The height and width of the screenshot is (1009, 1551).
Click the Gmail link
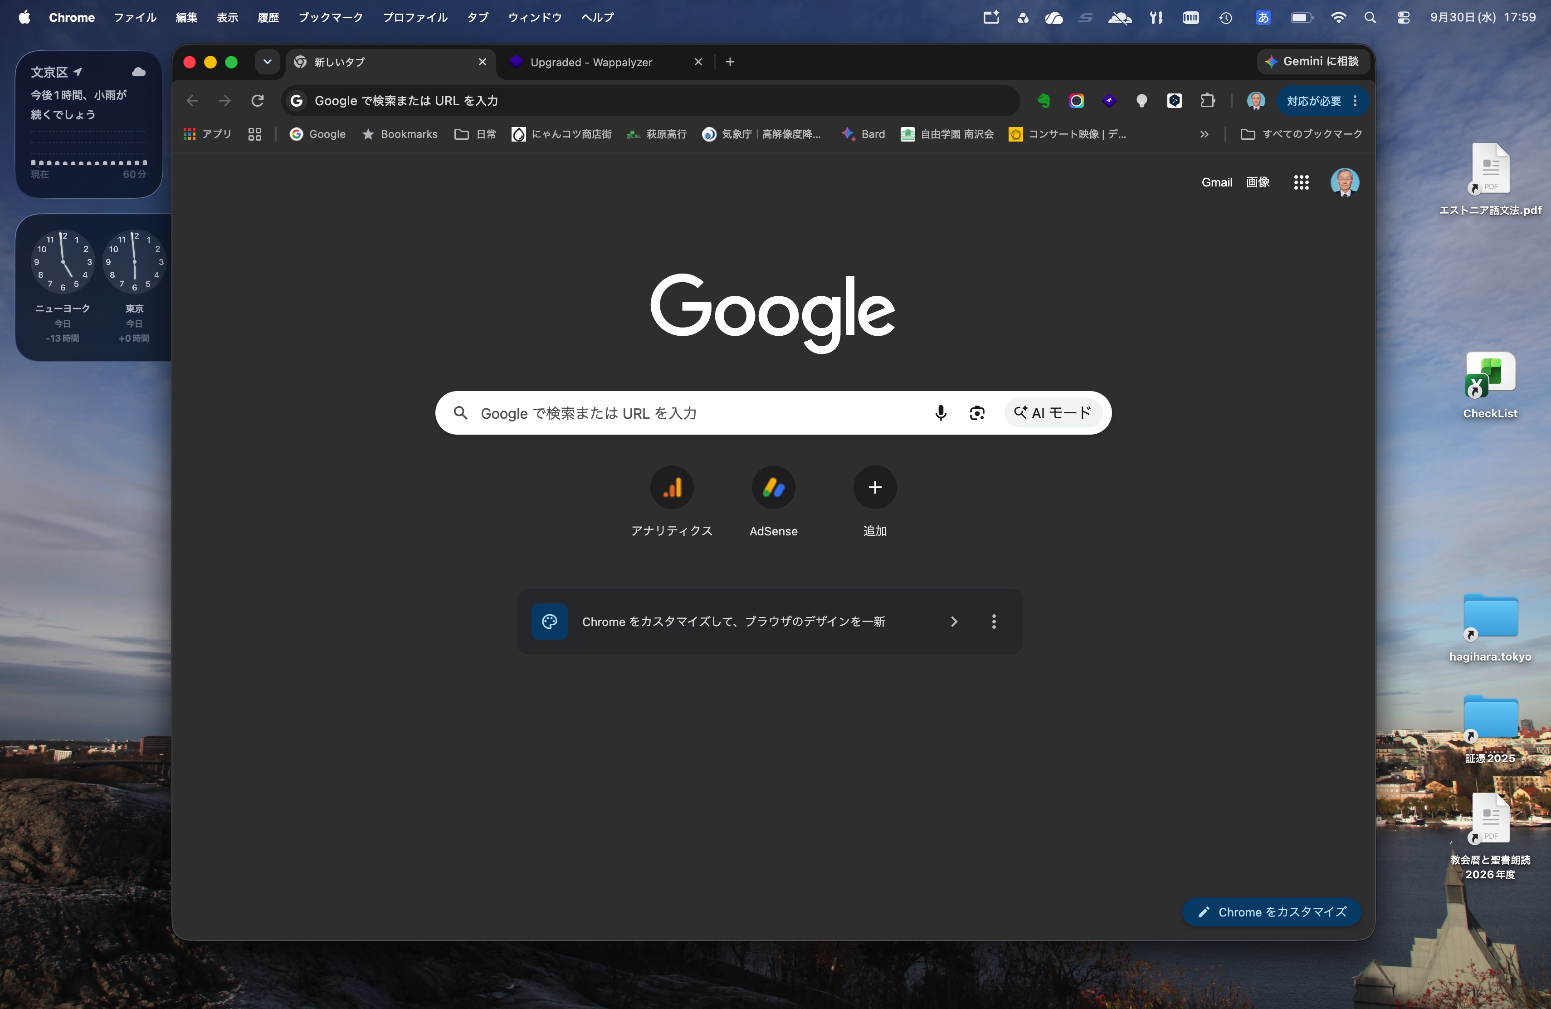coord(1217,182)
